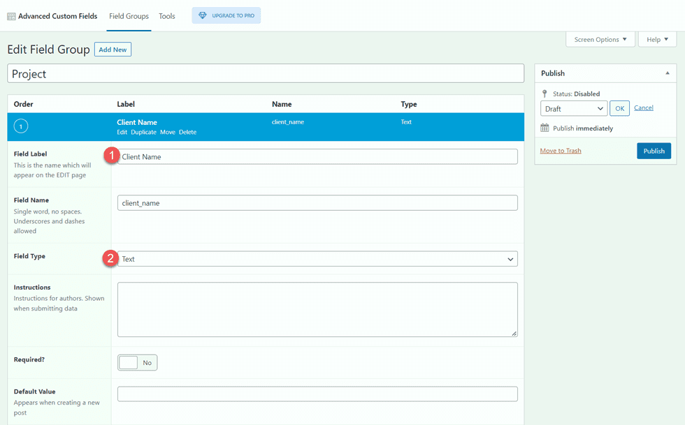Switch to the Field Groups tab
The image size is (685, 425).
pyautogui.click(x=129, y=15)
